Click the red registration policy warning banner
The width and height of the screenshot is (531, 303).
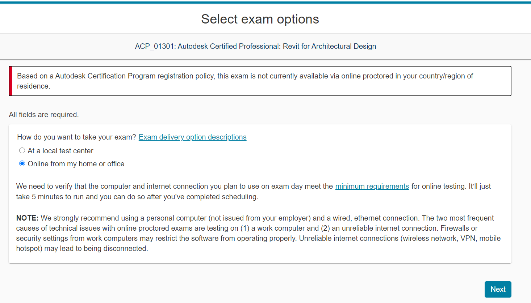click(x=259, y=81)
